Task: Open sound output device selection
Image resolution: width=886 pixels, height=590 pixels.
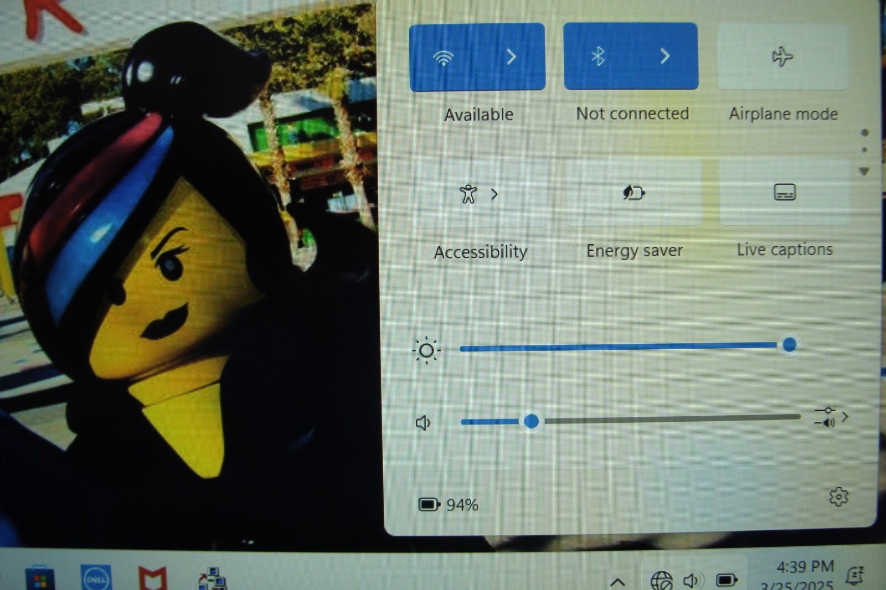Action: pos(831,417)
